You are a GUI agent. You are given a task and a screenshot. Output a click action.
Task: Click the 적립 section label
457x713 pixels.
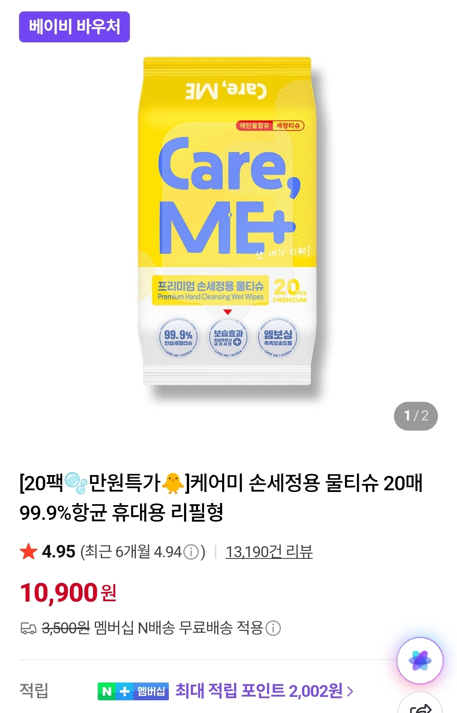pyautogui.click(x=34, y=691)
